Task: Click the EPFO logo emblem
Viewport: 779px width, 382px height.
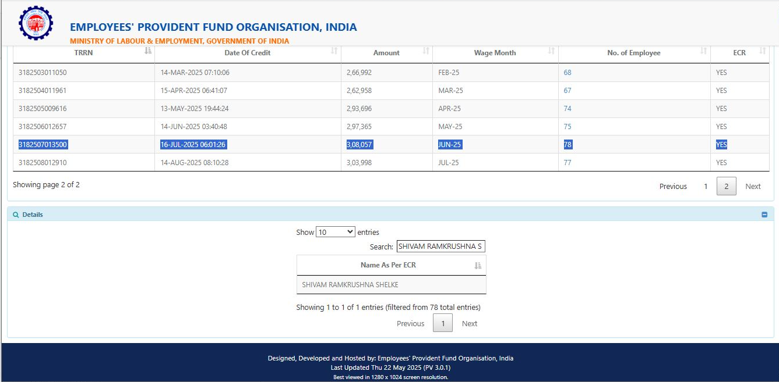Action: tap(36, 22)
